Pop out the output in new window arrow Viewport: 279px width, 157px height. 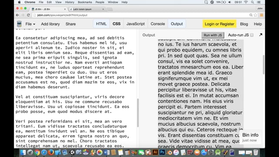click(x=261, y=35)
